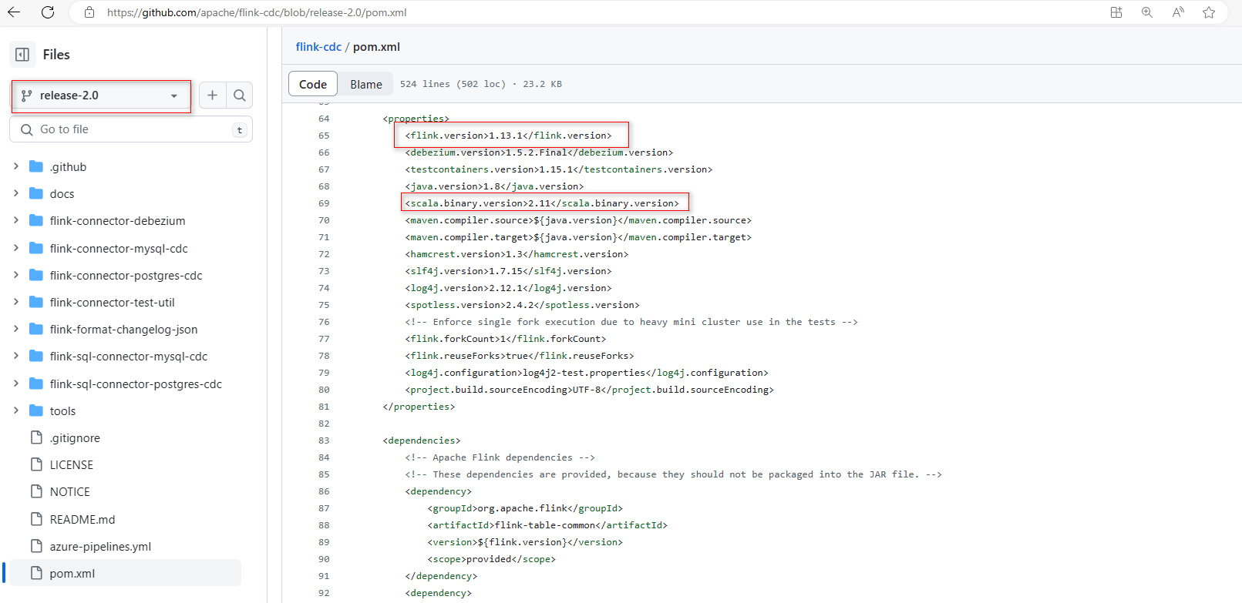Expand the flink-connector-debezium folder chevron

coord(15,220)
